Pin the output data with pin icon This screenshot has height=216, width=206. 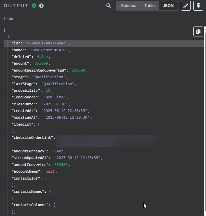coord(198,6)
